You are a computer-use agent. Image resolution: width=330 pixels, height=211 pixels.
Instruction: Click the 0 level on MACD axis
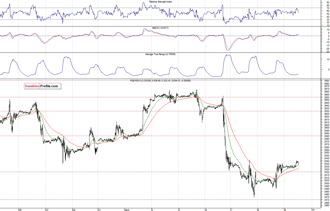328,36
